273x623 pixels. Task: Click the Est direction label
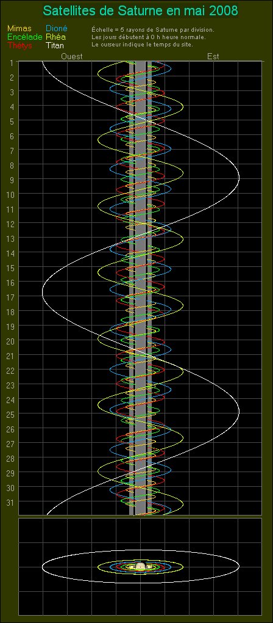pos(213,56)
